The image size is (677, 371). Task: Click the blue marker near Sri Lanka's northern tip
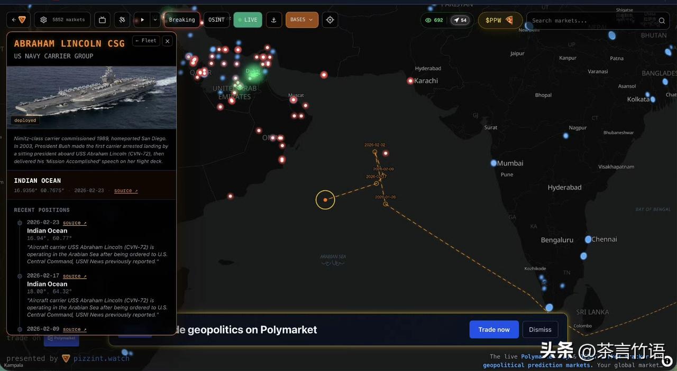(x=550, y=308)
